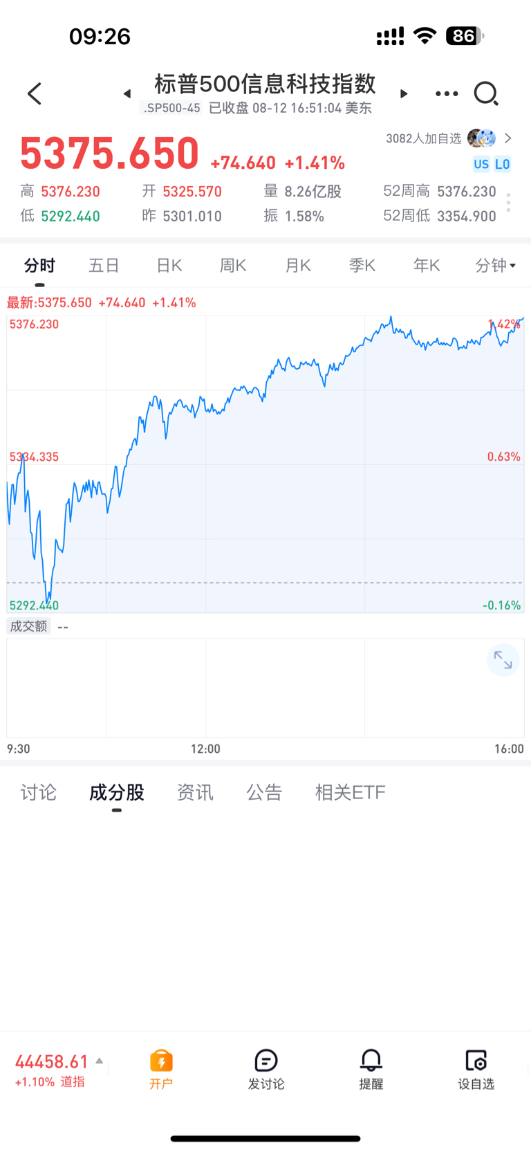Image resolution: width=531 pixels, height=1152 pixels.
Task: Switch to the 日K chart tab
Action: 169,266
